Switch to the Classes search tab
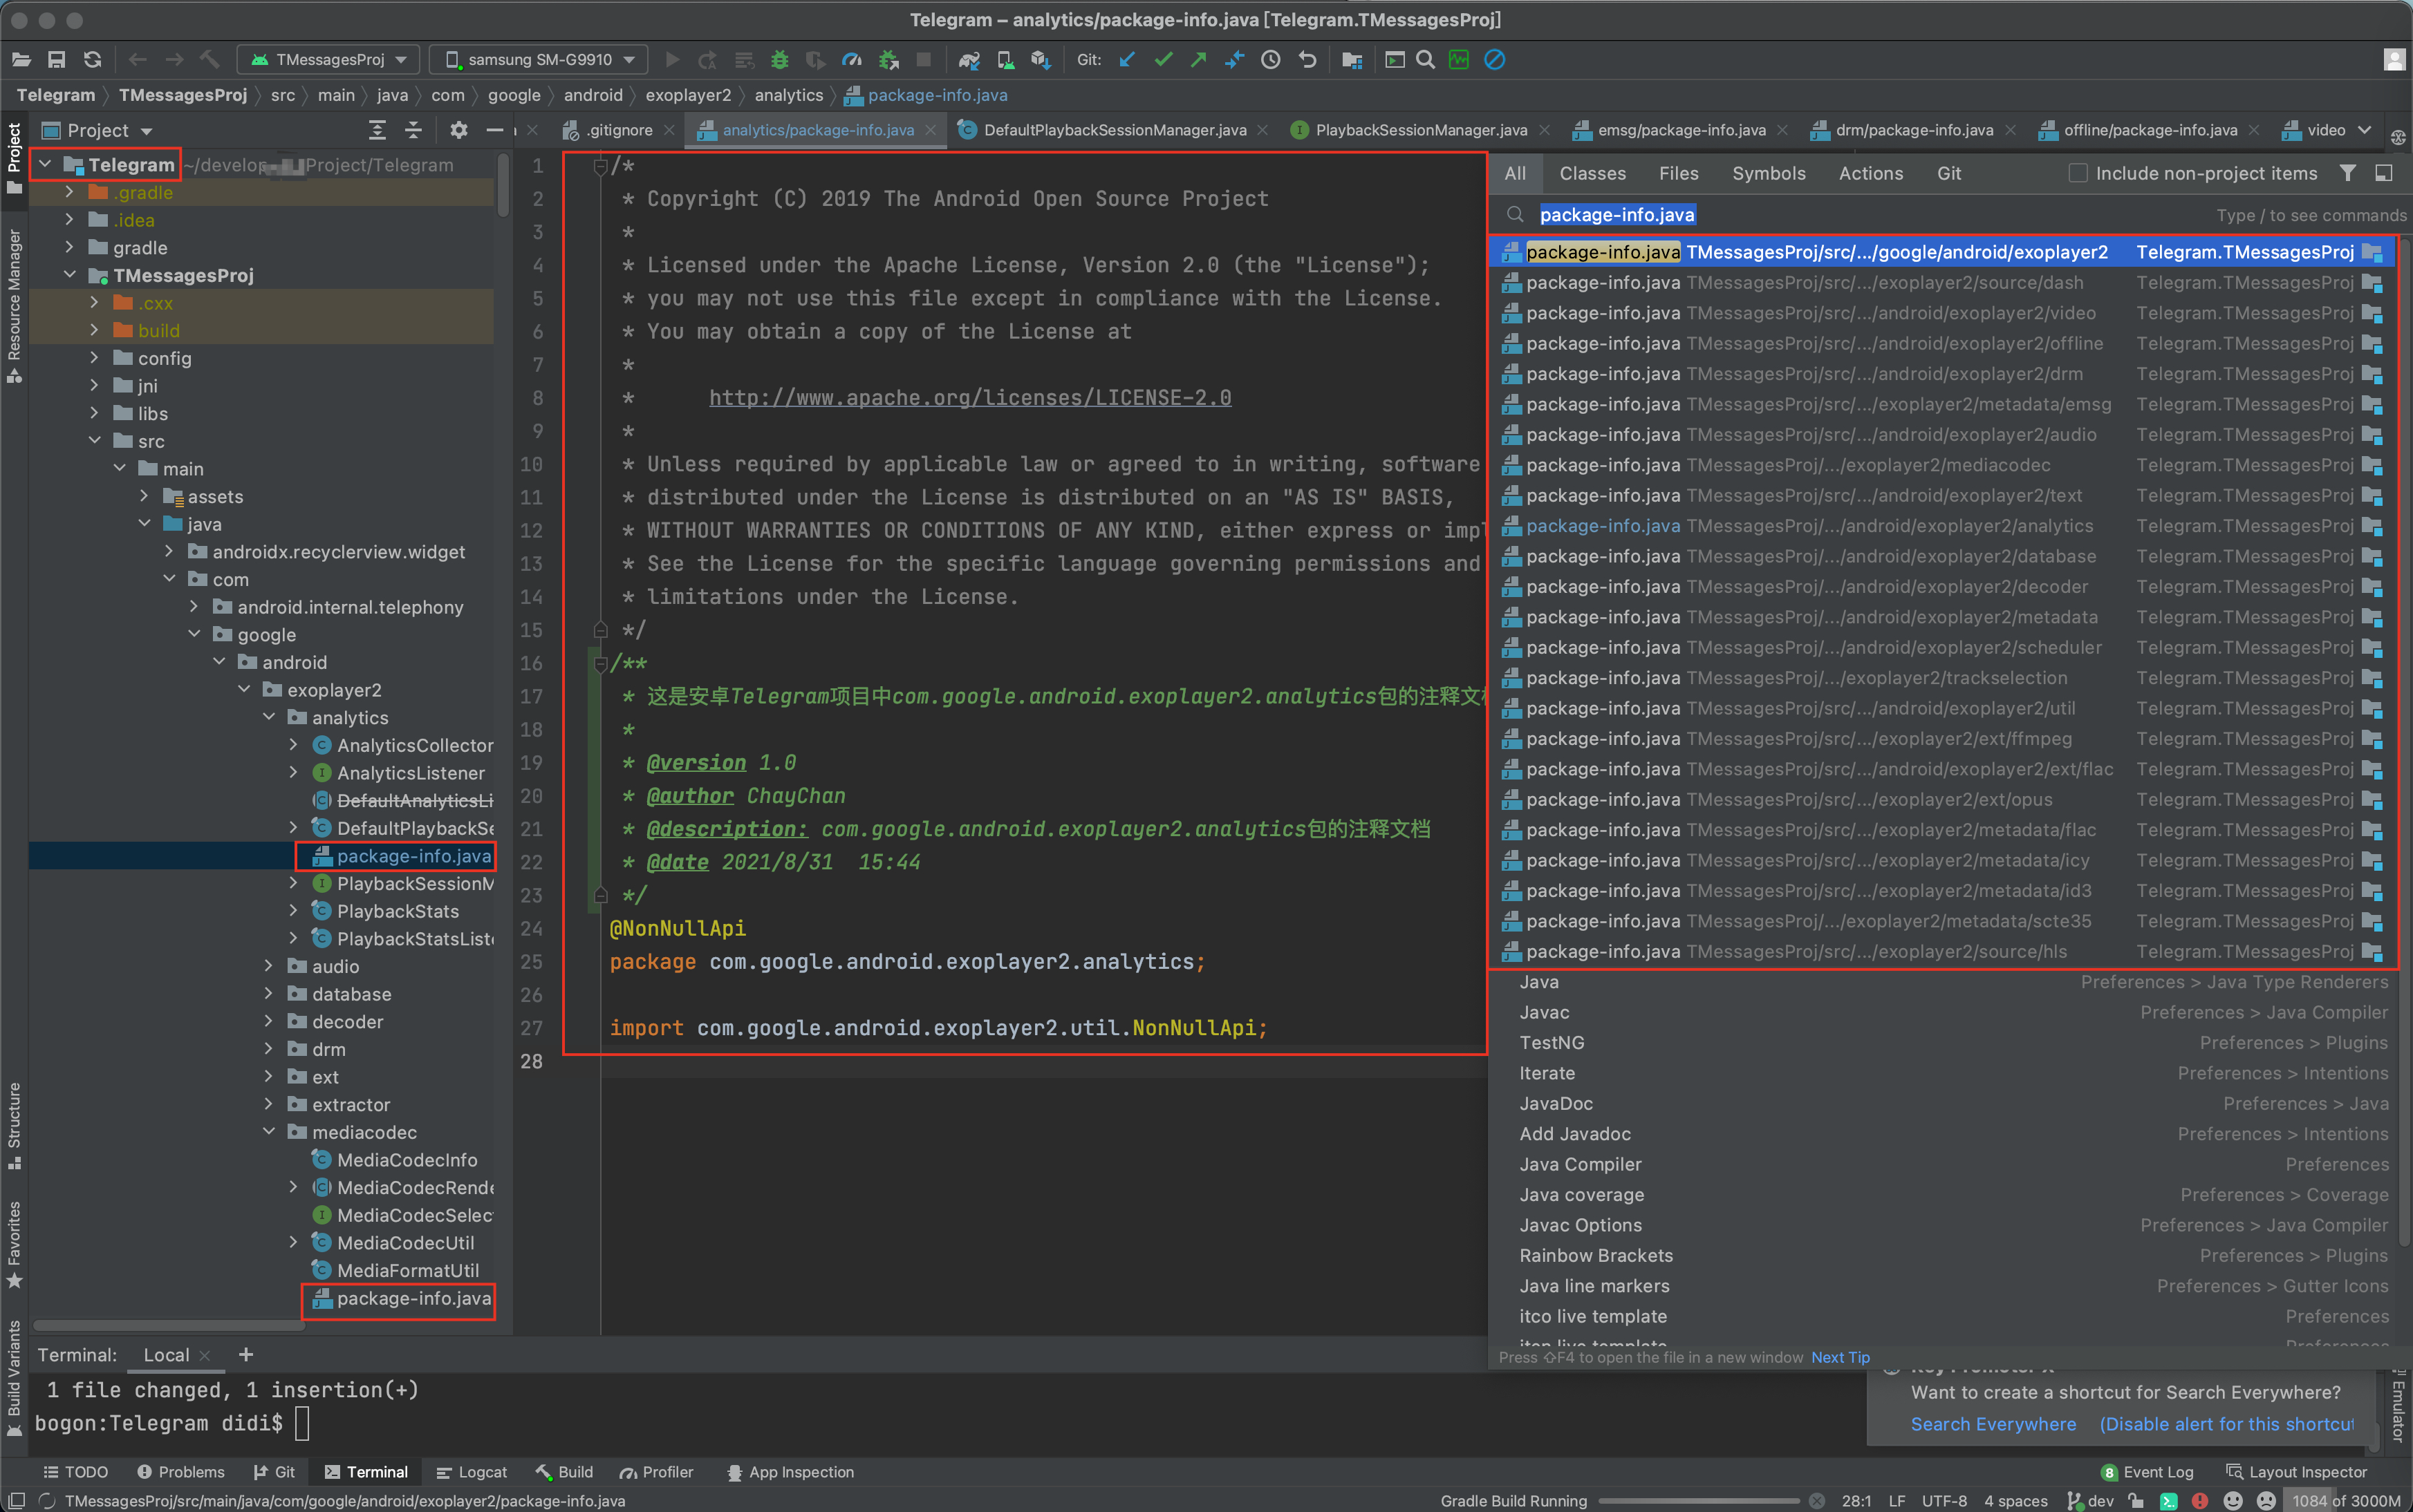The height and width of the screenshot is (1512, 2413). click(x=1592, y=173)
